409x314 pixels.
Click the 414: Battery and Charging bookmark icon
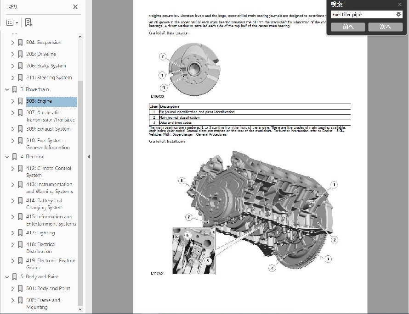20,201
